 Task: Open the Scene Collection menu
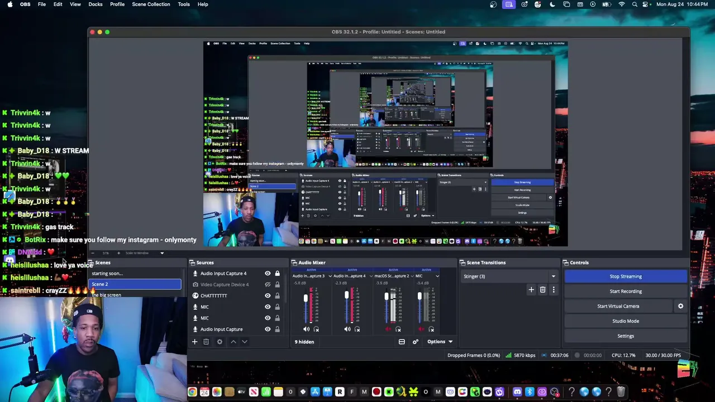[151, 4]
